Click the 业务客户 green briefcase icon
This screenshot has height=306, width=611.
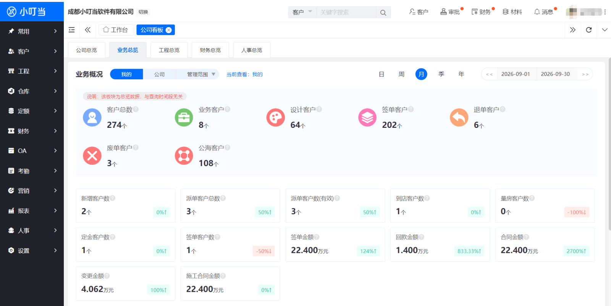(184, 118)
